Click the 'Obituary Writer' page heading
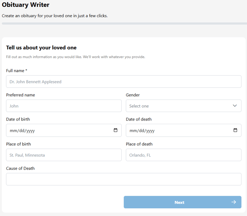The width and height of the screenshot is (247, 216). tap(25, 5)
